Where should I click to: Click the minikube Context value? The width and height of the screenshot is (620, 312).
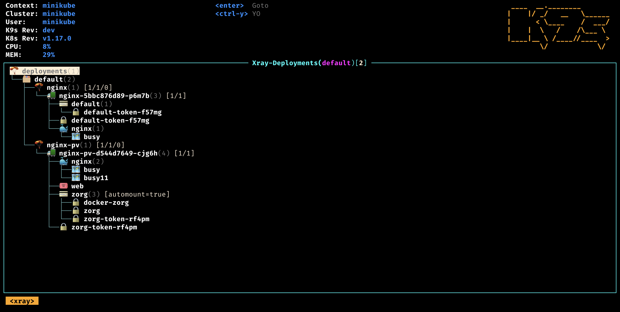click(x=59, y=5)
